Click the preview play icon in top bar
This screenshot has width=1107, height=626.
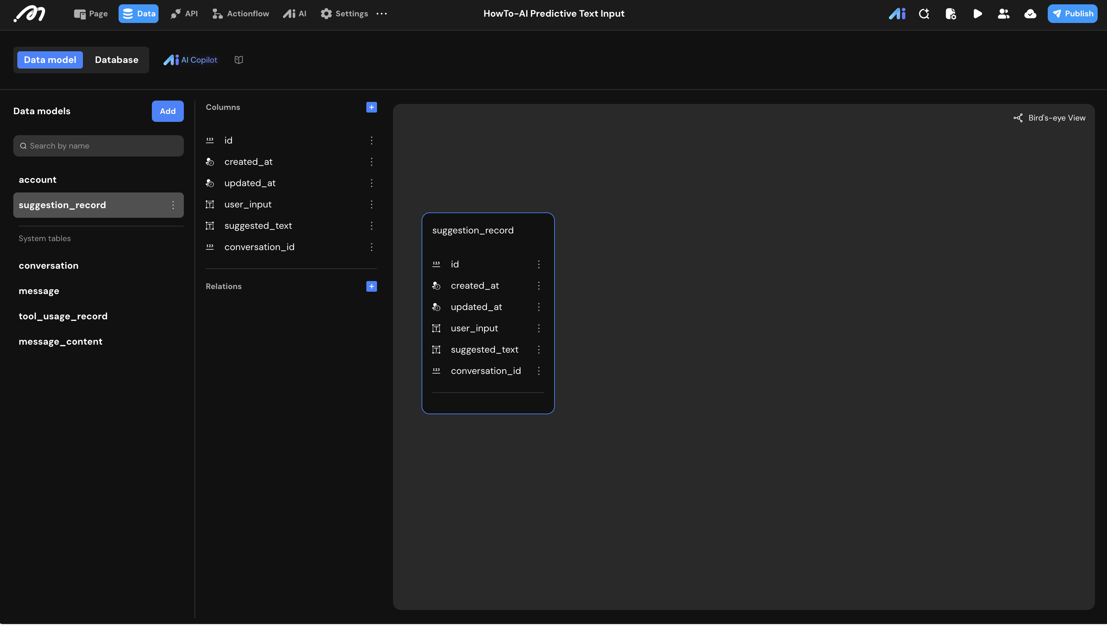point(977,14)
